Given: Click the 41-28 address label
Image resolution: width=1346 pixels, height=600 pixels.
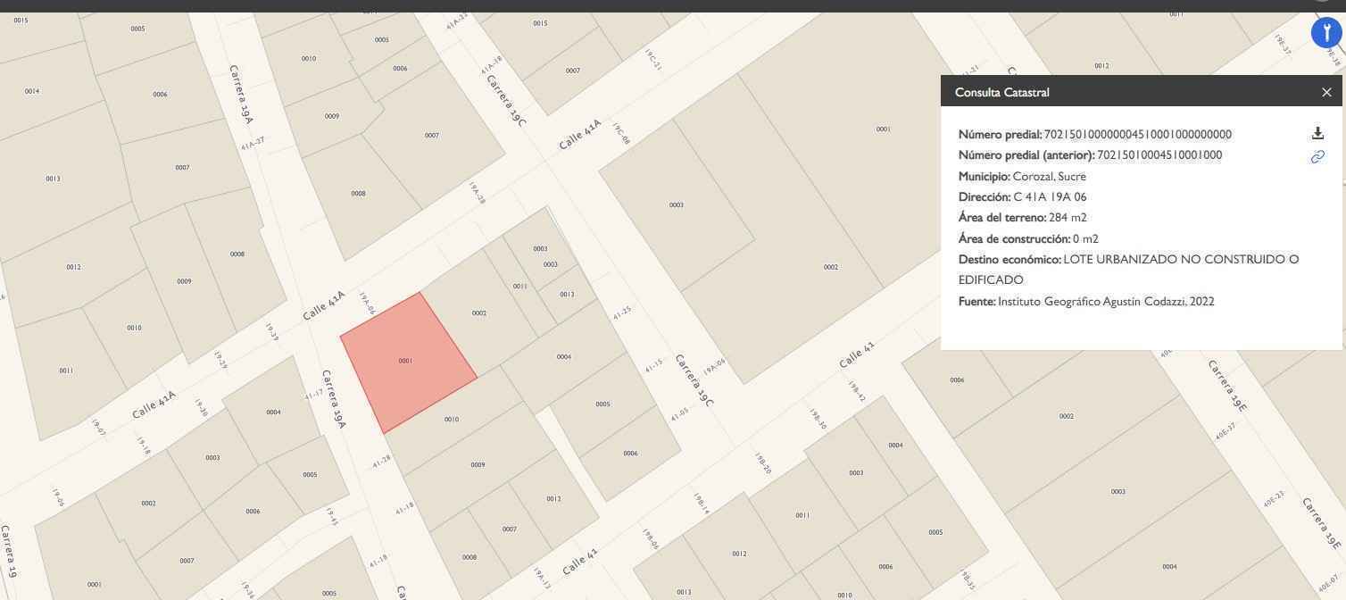Looking at the screenshot, I should coord(382,462).
